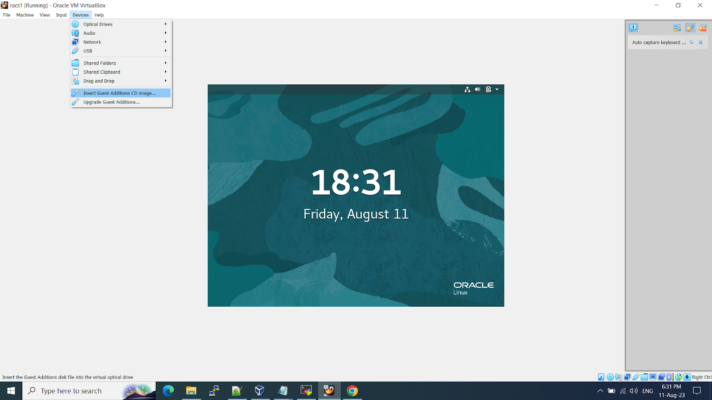Click the shared folders status icon

(644, 377)
